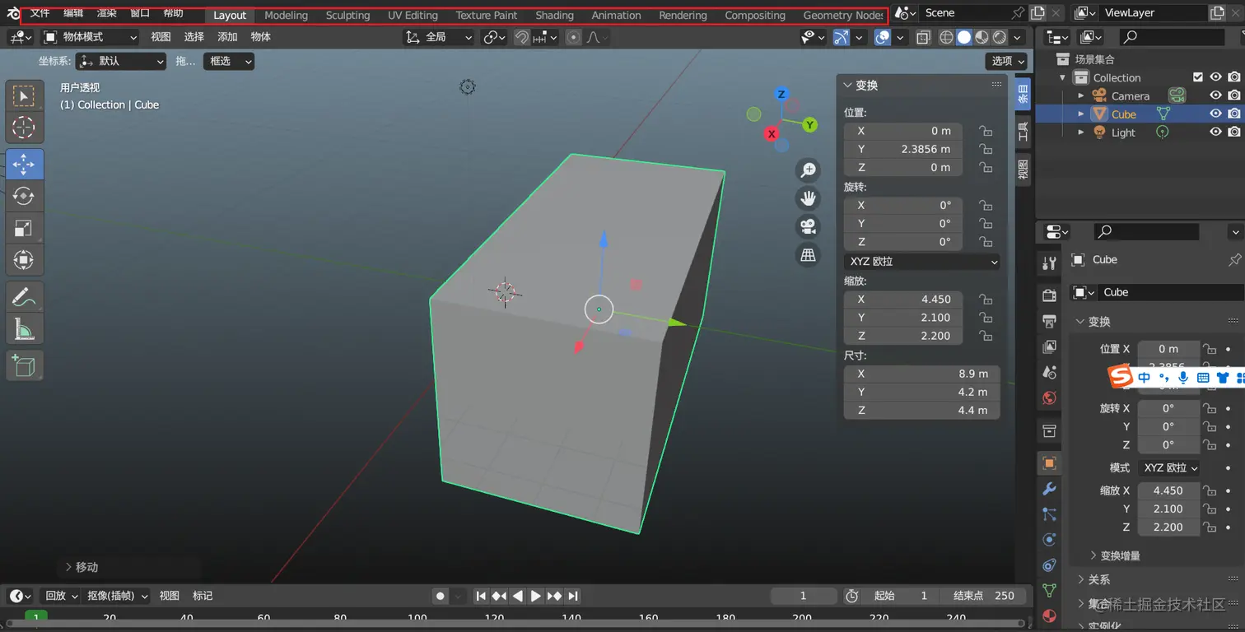1245x632 pixels.
Task: Click the green Y axis on navigation gizmo
Action: (x=810, y=124)
